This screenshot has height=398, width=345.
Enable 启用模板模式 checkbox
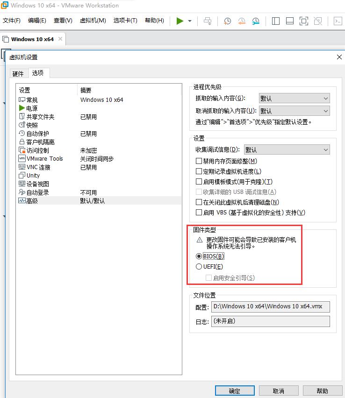pyautogui.click(x=199, y=182)
